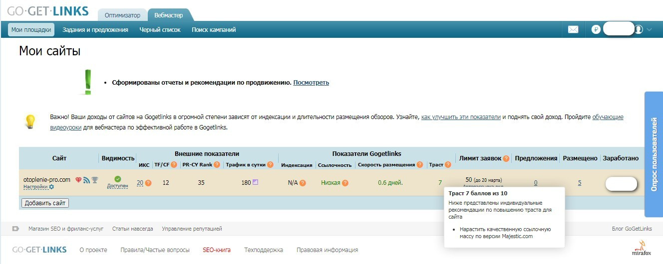663x264 pixels.
Task: Open the обучающие видеоуроки link
Action: [x=608, y=117]
